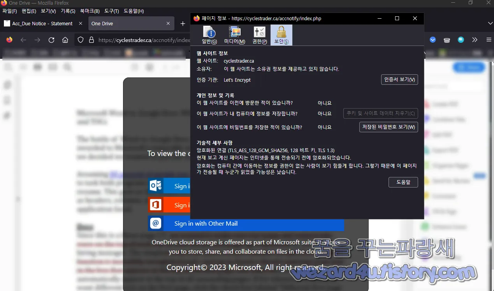
Task: Go back to previous page
Action: point(23,40)
